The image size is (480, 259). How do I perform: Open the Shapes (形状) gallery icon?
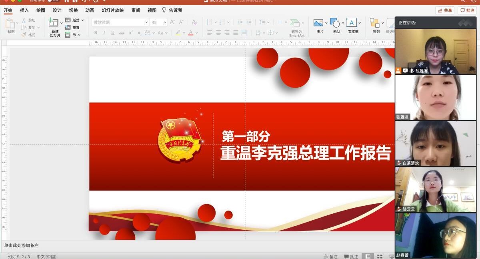click(335, 23)
